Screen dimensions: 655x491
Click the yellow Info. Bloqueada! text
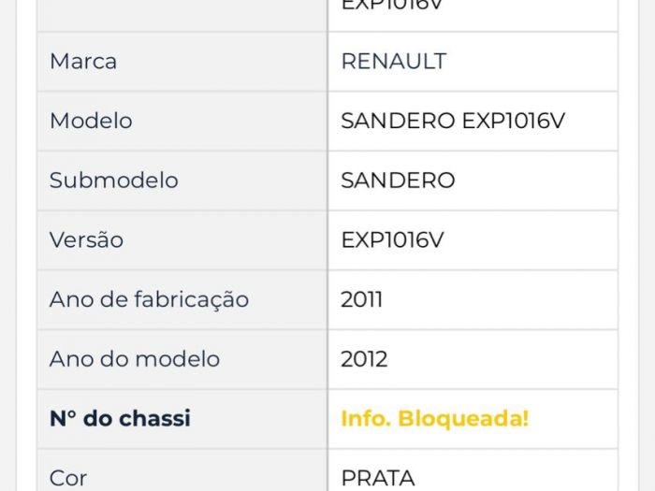click(x=434, y=419)
